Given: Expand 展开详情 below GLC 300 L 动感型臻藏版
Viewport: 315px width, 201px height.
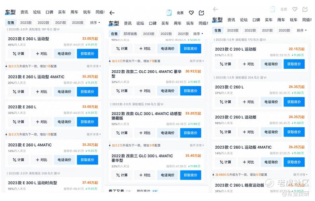Looking at the screenshot, I should (x=197, y=145).
